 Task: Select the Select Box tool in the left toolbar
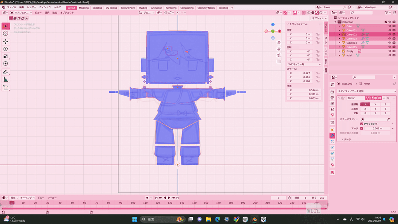tap(6, 26)
